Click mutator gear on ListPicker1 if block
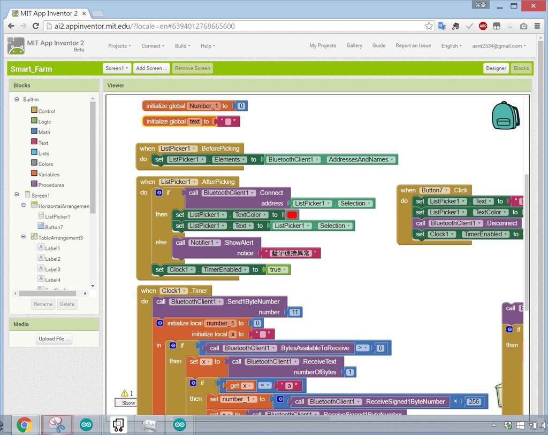Screen dimensions: 548x435 point(159,192)
